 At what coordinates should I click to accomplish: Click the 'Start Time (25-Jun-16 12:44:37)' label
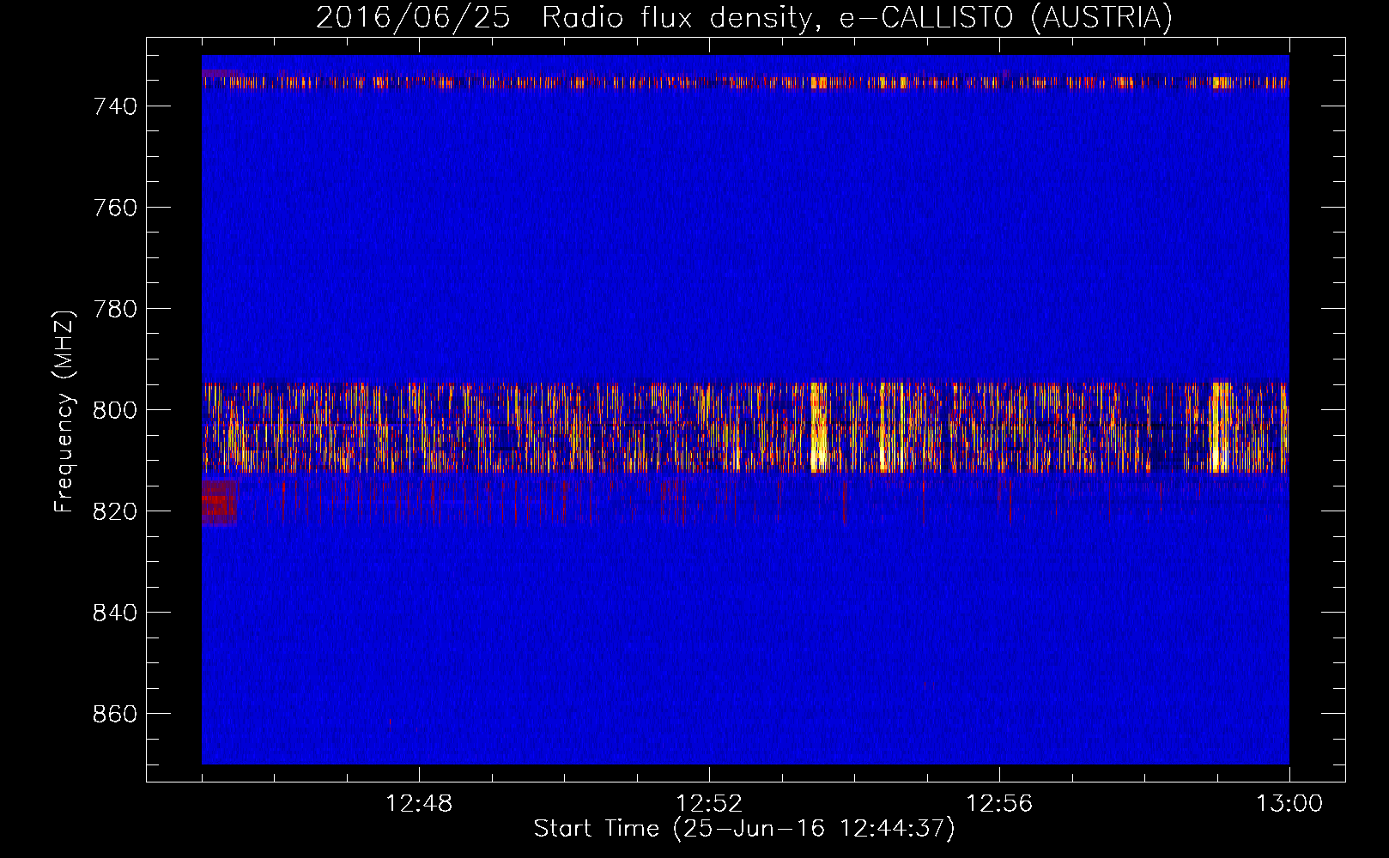[744, 829]
